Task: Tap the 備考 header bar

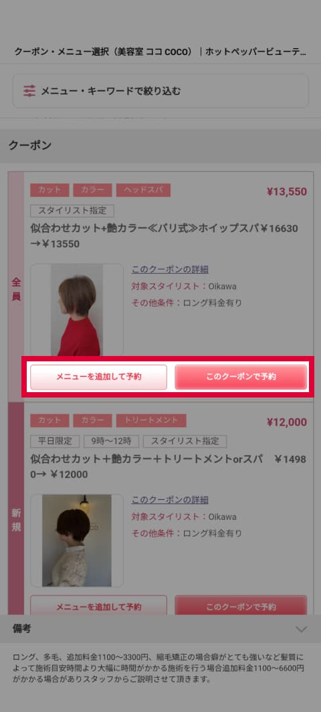Action: pyautogui.click(x=160, y=629)
